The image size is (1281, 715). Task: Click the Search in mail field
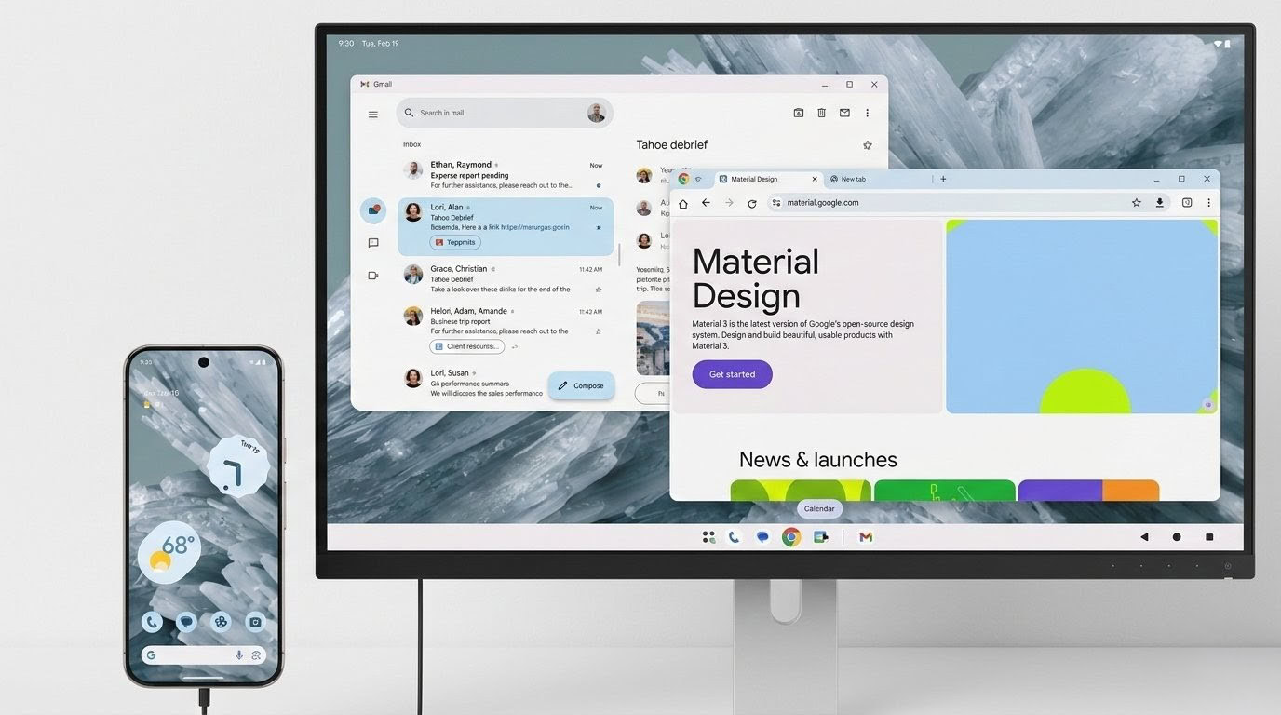coord(493,113)
